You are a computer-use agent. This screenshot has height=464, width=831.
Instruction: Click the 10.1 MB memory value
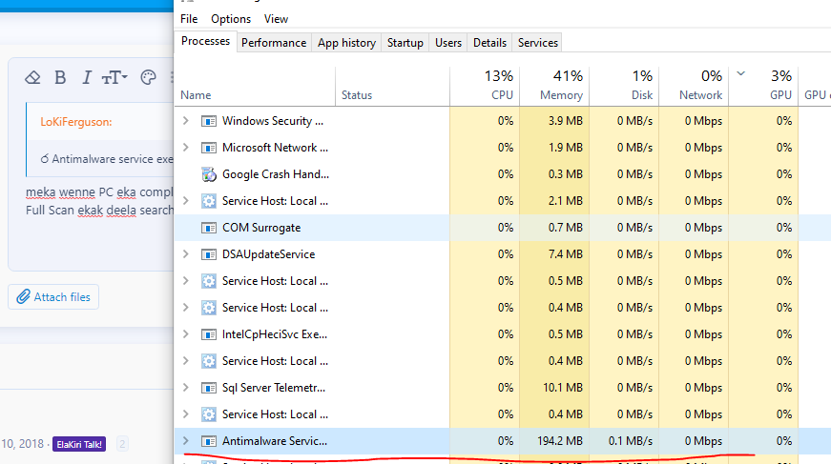pyautogui.click(x=563, y=387)
